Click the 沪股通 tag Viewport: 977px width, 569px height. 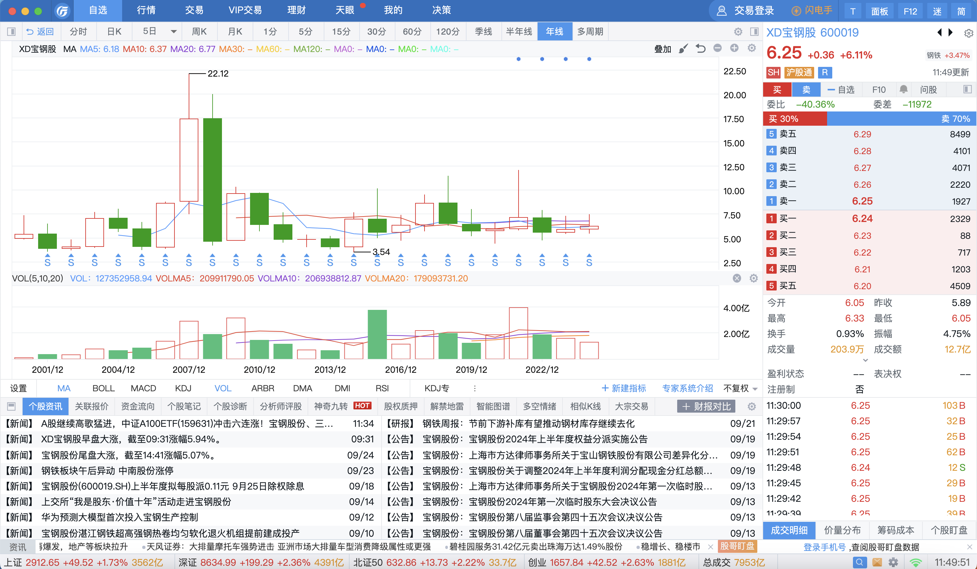pyautogui.click(x=799, y=72)
